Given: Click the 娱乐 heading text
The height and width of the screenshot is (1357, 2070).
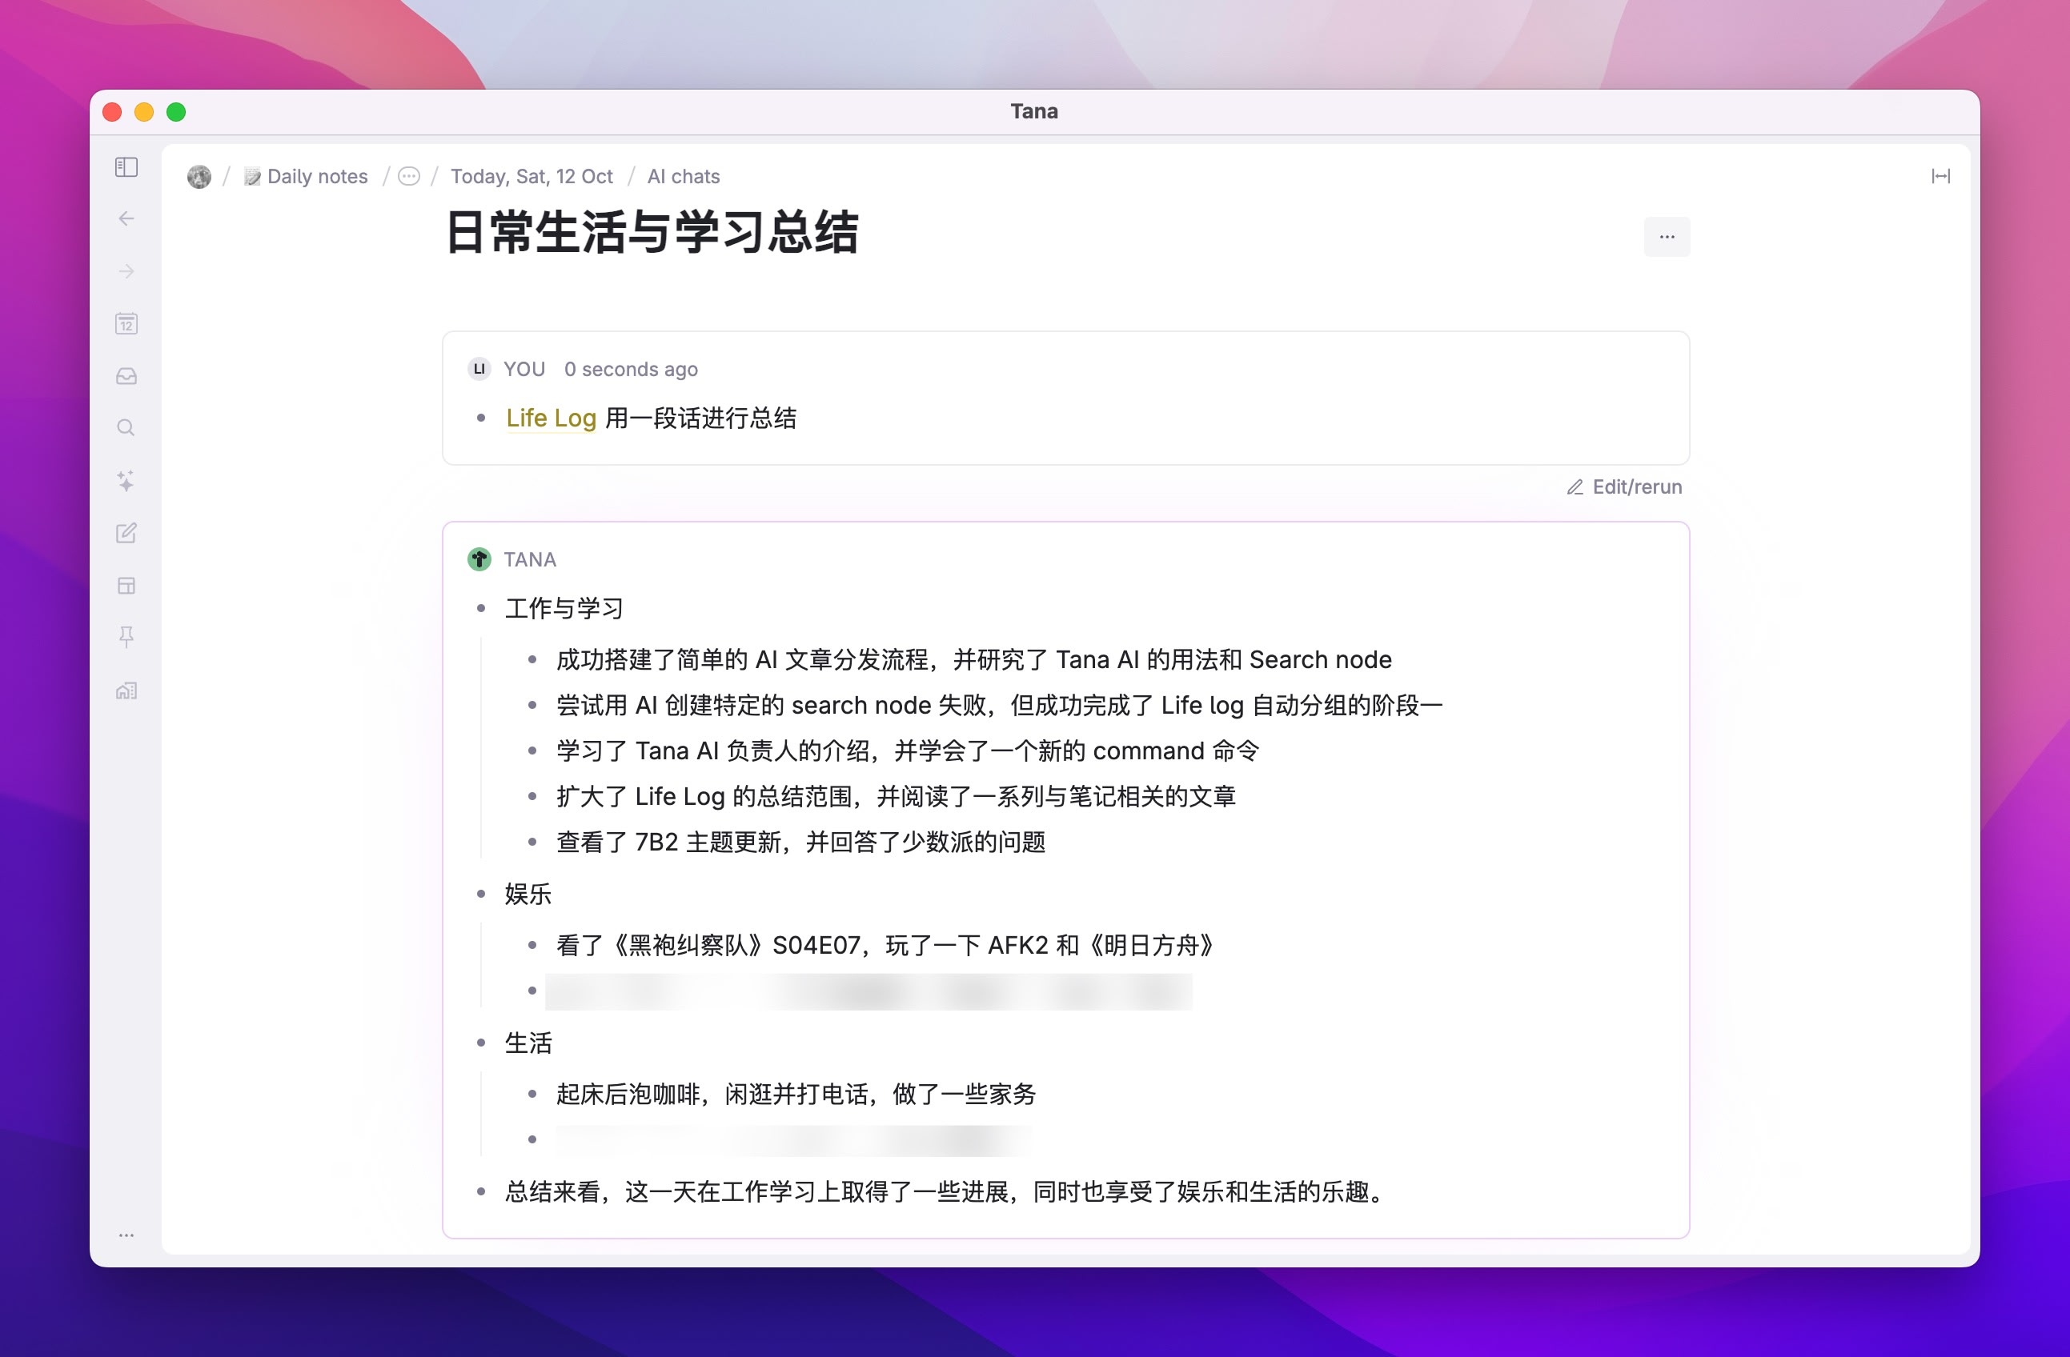Looking at the screenshot, I should point(528,894).
